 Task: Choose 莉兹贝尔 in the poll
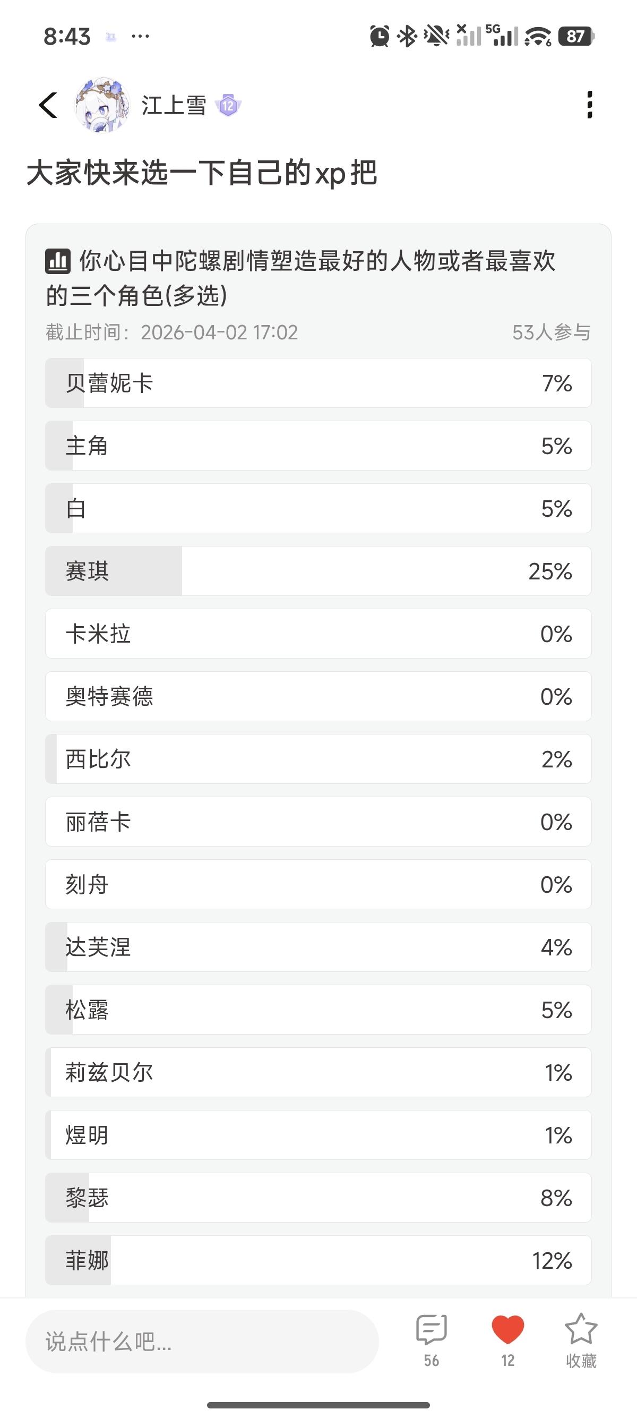[318, 1072]
